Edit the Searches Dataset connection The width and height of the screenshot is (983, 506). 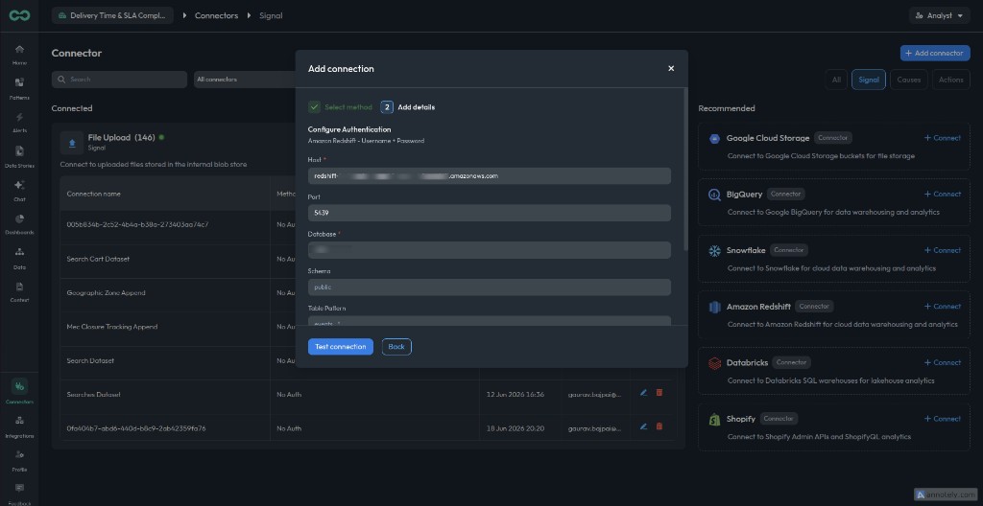coord(643,393)
